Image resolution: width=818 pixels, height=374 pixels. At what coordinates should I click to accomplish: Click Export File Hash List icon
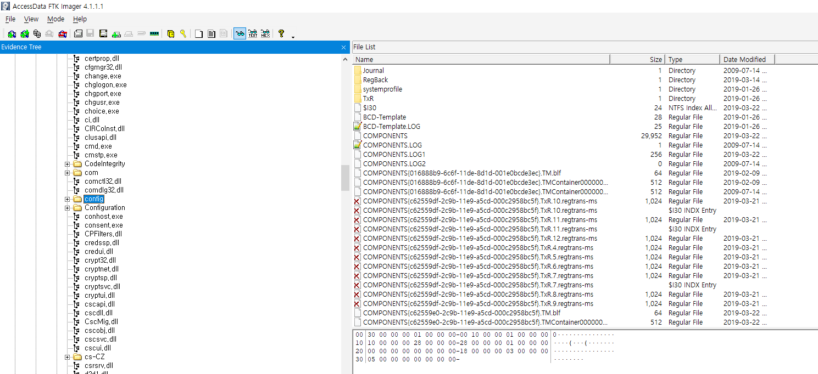coord(211,33)
